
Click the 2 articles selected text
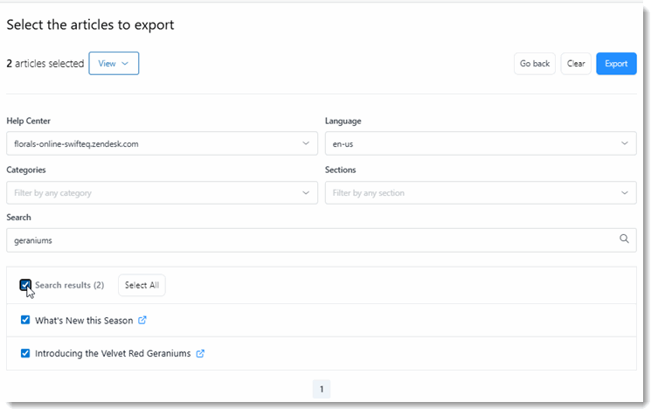pyautogui.click(x=45, y=64)
